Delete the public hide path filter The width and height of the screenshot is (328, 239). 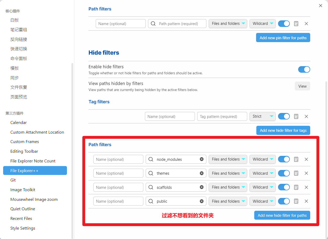[x=306, y=201]
